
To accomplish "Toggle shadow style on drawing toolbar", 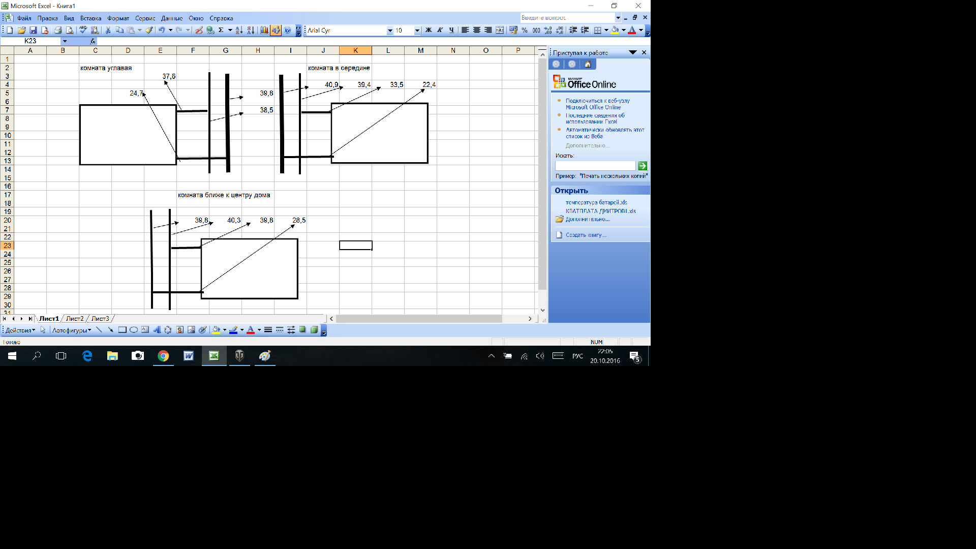I will tap(302, 330).
